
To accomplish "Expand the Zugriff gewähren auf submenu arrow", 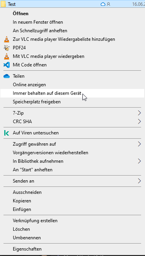I will 139,144.
